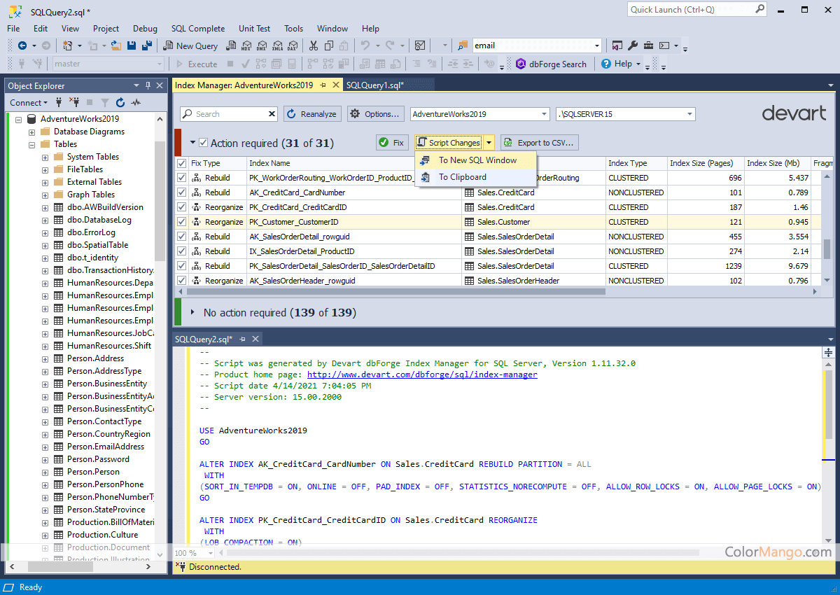Collapse the AdventureWorks2019 tree node
The width and height of the screenshot is (840, 595).
coord(19,119)
